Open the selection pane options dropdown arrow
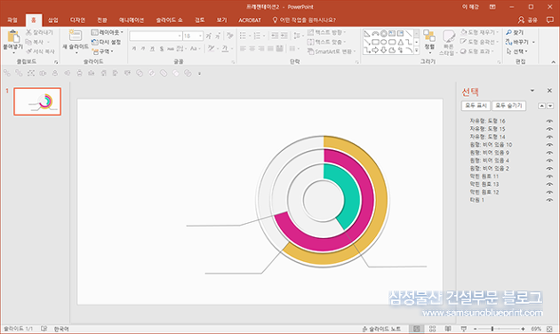This screenshot has height=334, width=560. coord(532,91)
